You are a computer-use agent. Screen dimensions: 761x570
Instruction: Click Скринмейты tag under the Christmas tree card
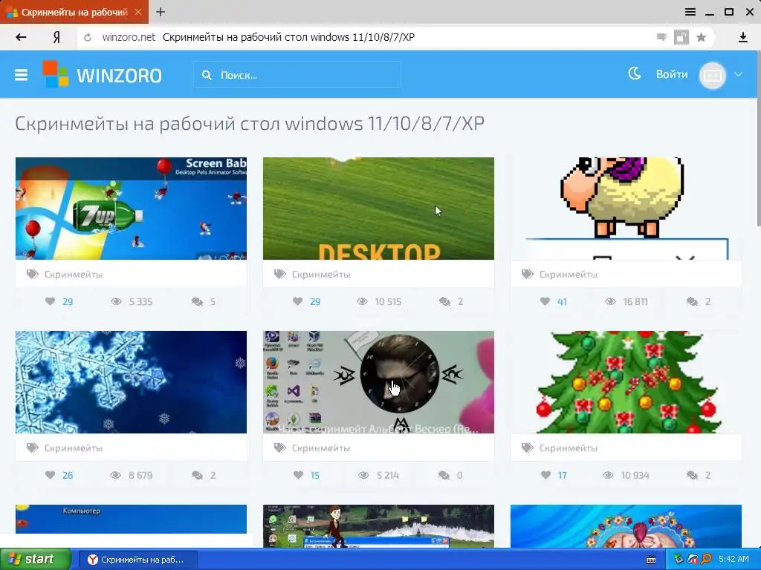(569, 448)
